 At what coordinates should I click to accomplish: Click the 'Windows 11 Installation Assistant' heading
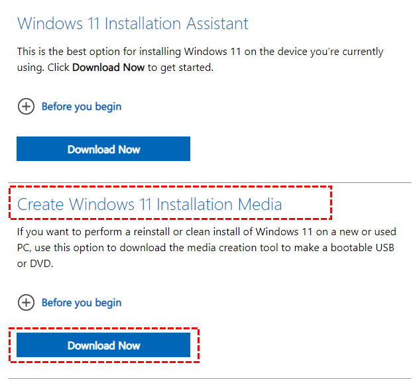pyautogui.click(x=133, y=24)
